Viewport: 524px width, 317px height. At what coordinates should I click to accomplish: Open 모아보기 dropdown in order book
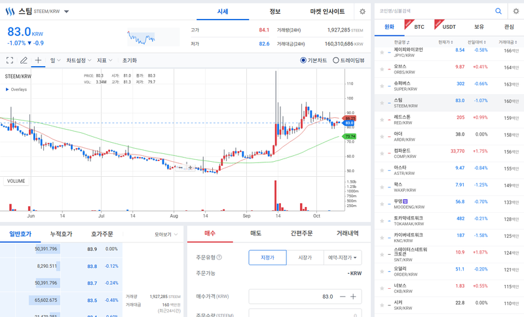click(x=166, y=234)
